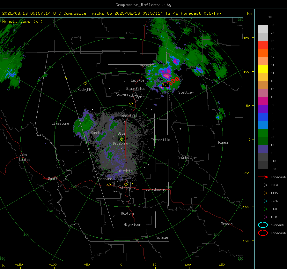Click the yellow diamond marker near RockyMH

coord(85,83)
